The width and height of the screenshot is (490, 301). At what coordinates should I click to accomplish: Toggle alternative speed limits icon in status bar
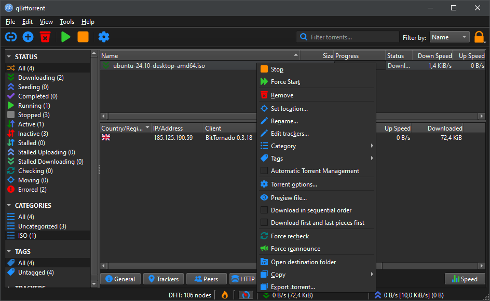tap(246, 295)
